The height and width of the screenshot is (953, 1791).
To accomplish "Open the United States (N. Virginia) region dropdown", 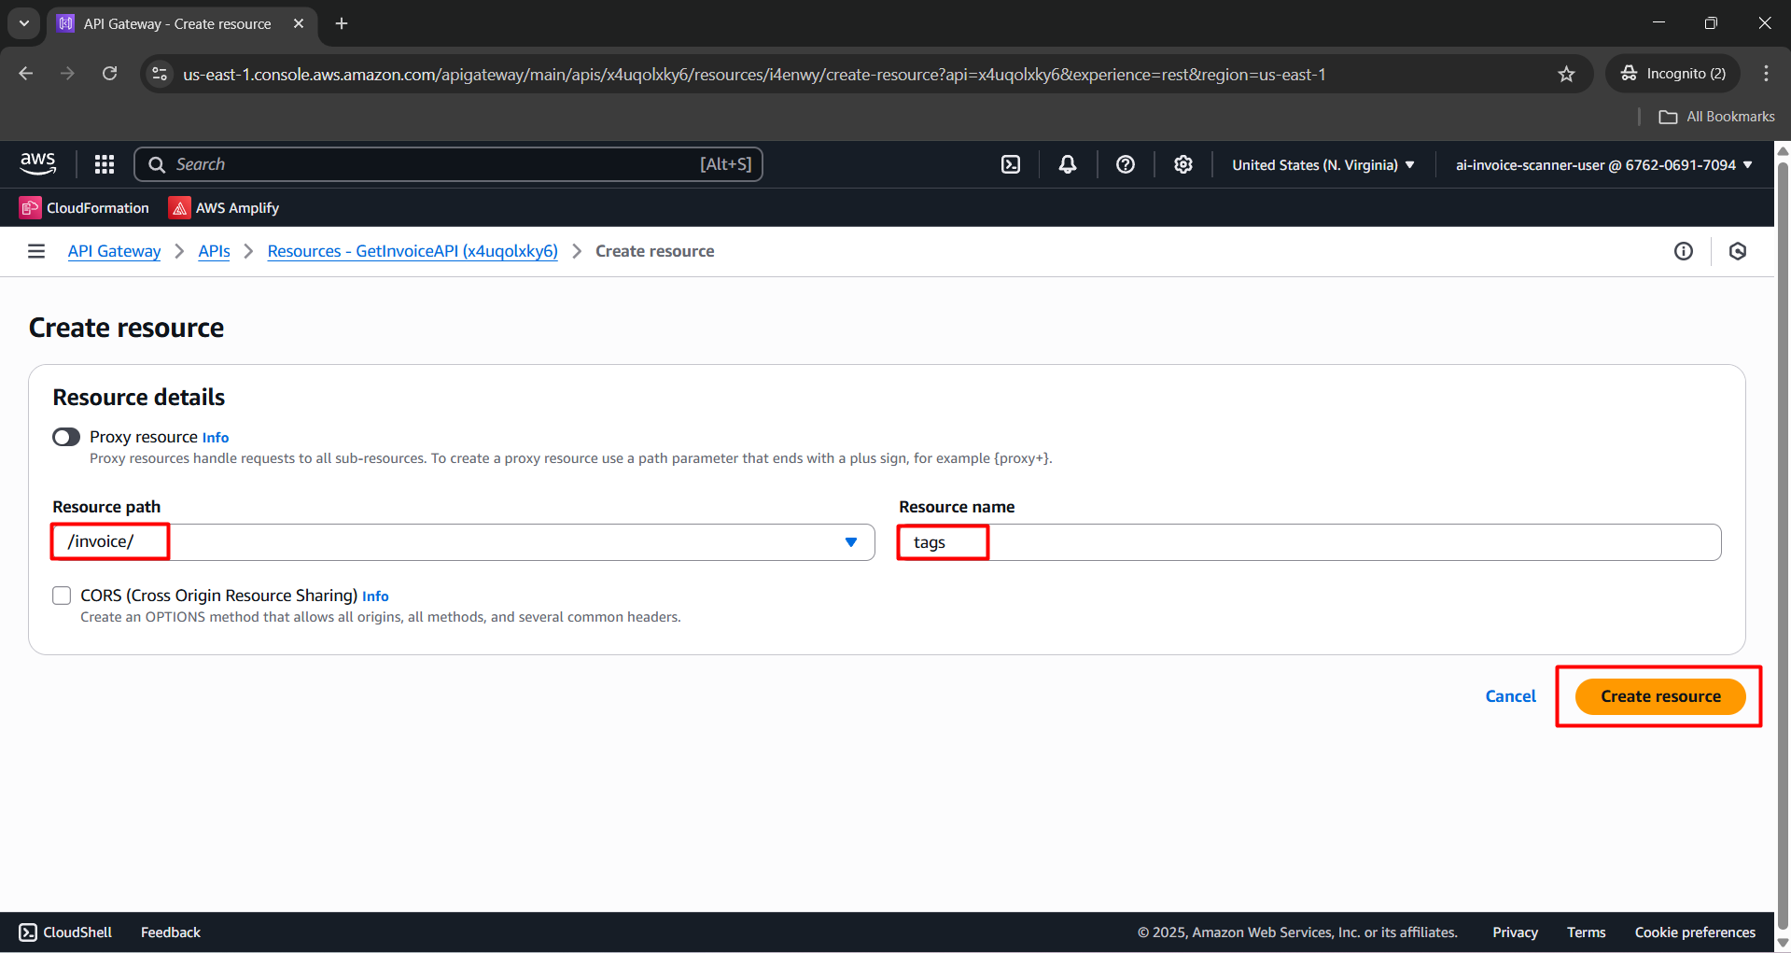I will pos(1321,164).
